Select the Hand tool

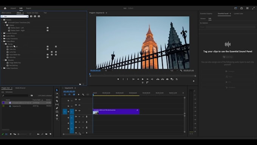click(57, 115)
